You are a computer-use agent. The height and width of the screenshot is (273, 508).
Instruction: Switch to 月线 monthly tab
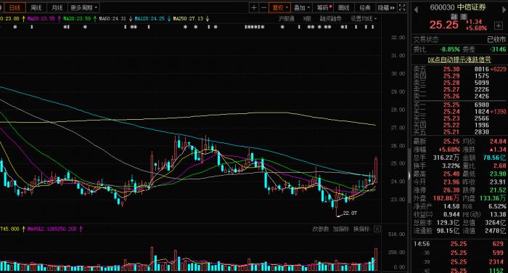[x=57, y=7]
